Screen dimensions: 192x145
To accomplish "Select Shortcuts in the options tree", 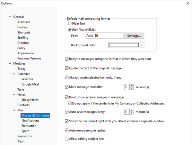I will 24,33.
